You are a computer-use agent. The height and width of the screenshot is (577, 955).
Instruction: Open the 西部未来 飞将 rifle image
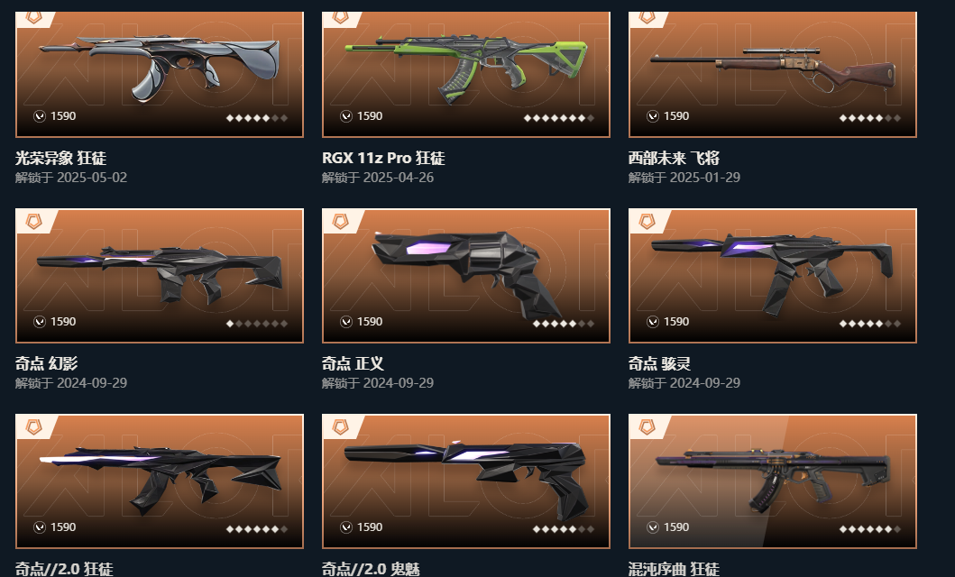tap(772, 70)
